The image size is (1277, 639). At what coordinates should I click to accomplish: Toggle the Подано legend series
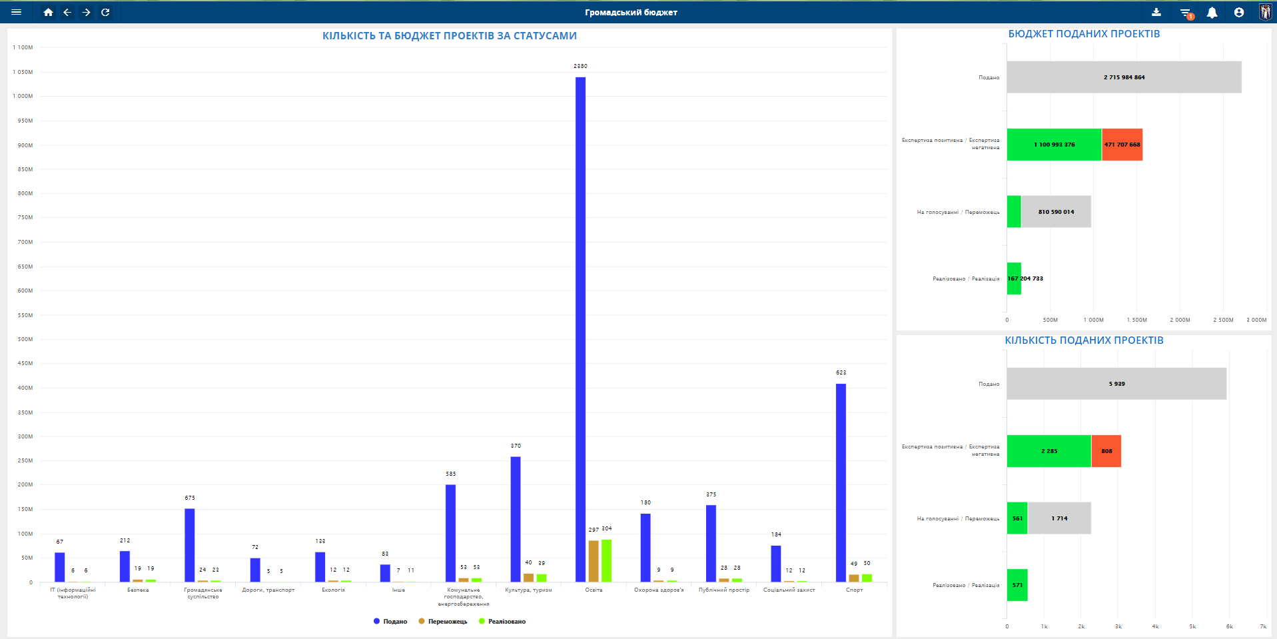(390, 621)
